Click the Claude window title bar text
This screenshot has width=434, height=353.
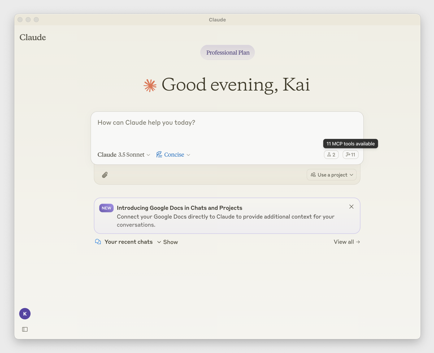(x=217, y=20)
